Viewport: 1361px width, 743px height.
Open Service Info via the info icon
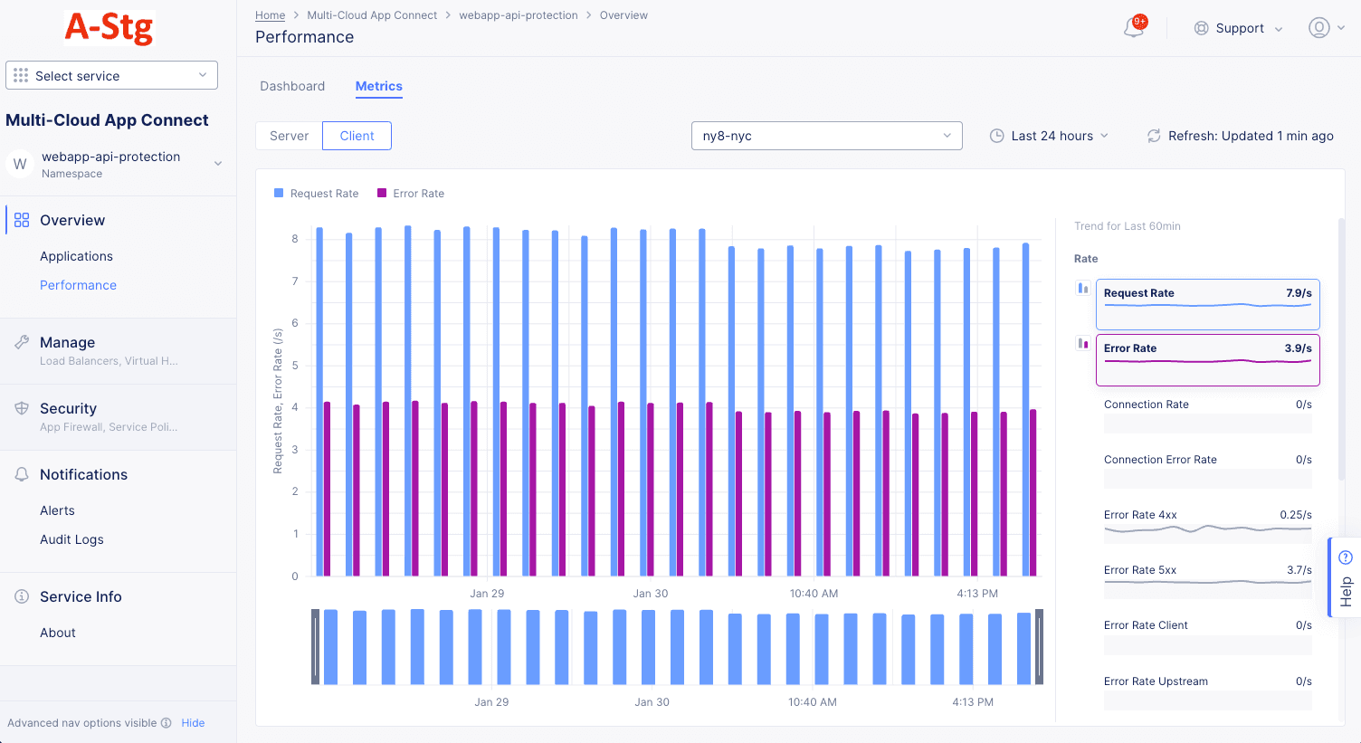click(20, 596)
